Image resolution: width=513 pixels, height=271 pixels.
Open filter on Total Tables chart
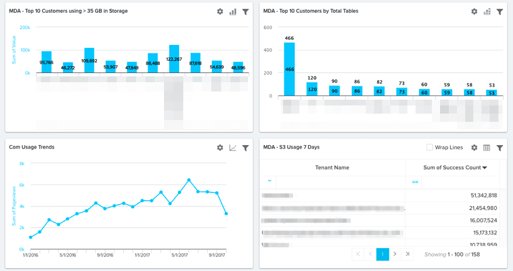500,12
